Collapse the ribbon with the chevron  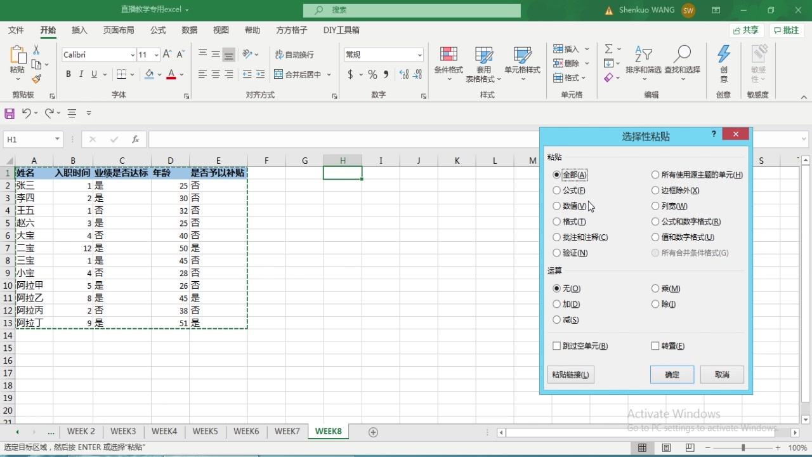[x=804, y=97]
